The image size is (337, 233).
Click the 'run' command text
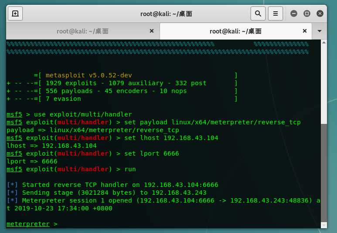pyautogui.click(x=130, y=170)
